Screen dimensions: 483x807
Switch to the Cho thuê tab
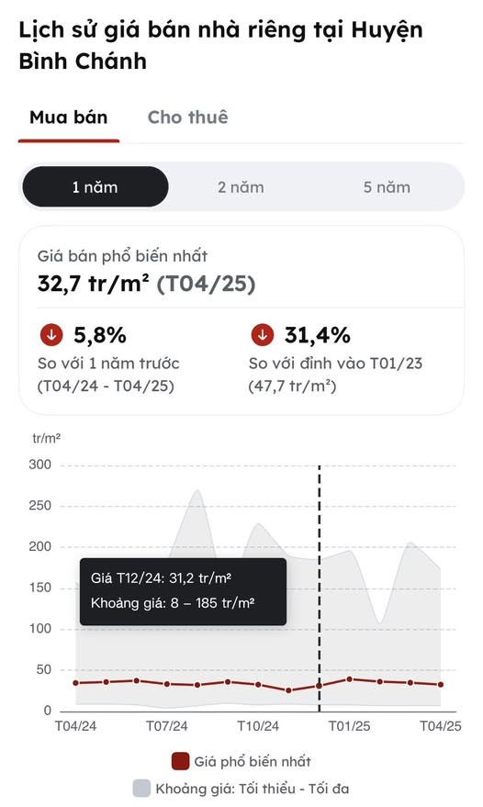pyautogui.click(x=188, y=118)
